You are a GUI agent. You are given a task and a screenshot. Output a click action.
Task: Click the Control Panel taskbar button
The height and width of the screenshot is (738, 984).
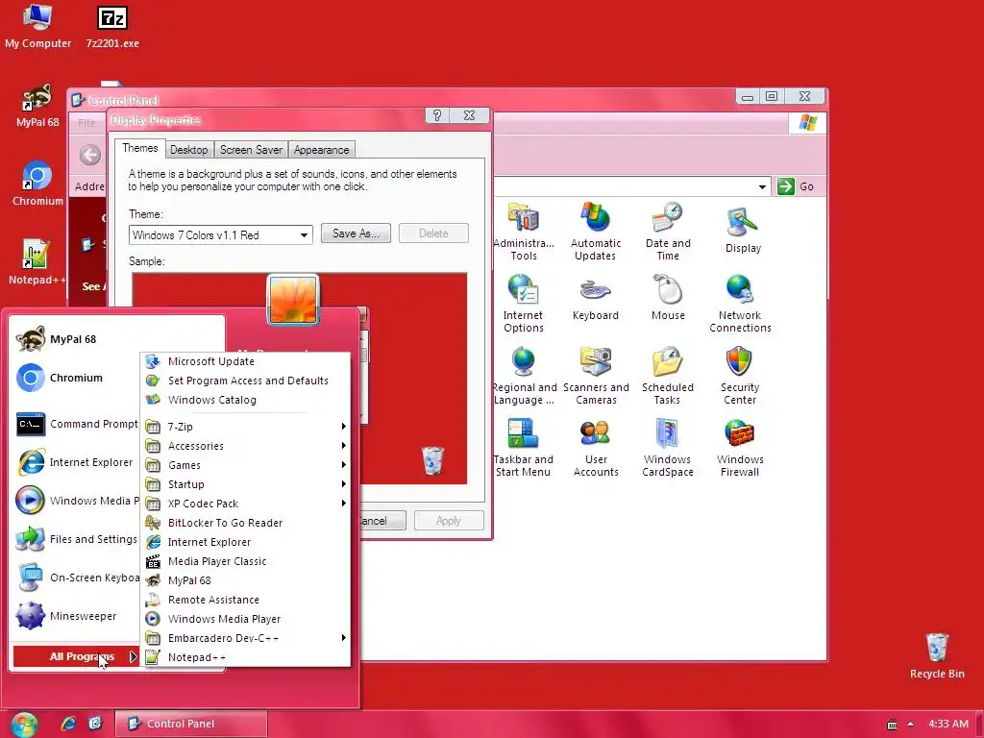coord(191,724)
